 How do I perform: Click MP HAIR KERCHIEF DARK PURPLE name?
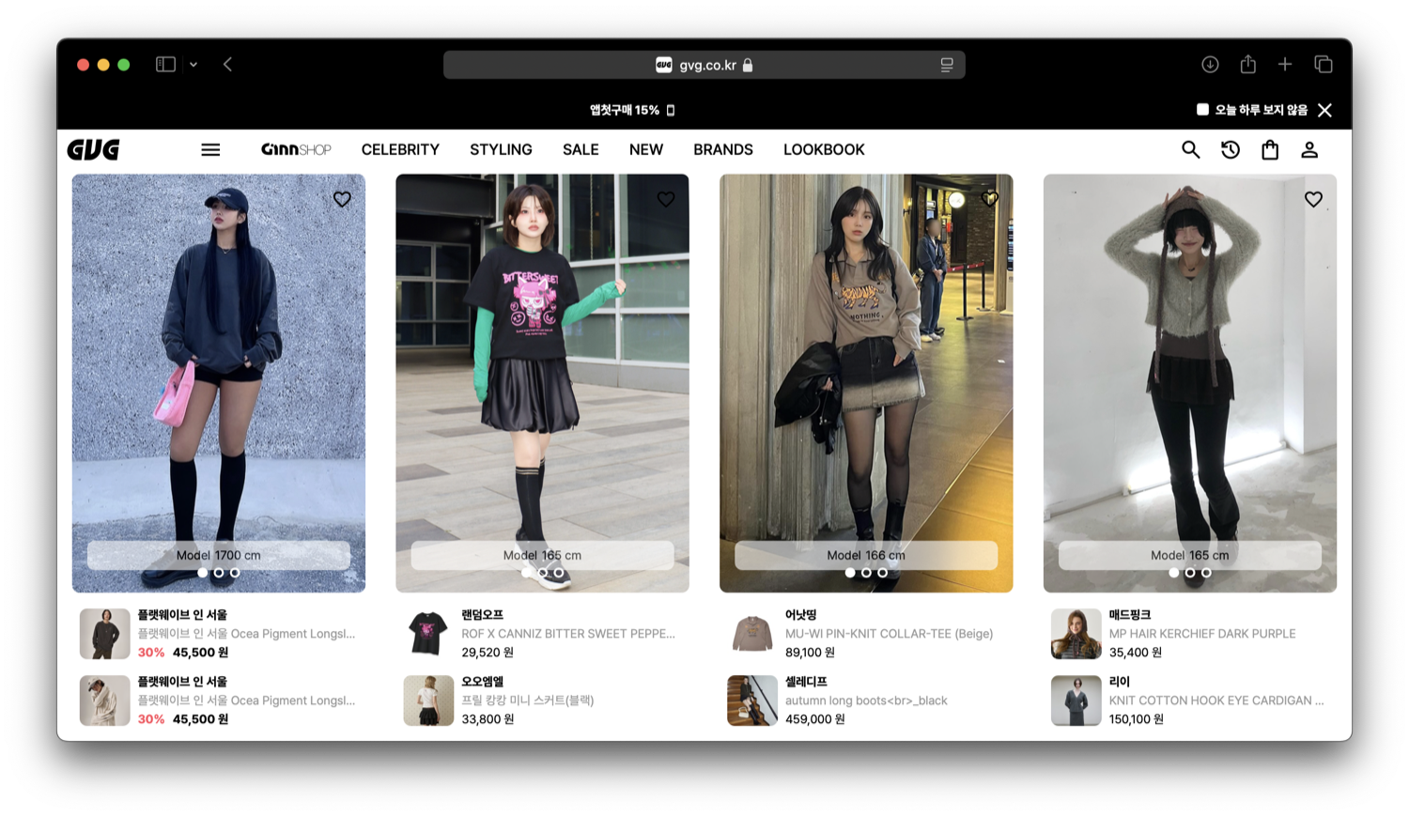(x=1202, y=634)
